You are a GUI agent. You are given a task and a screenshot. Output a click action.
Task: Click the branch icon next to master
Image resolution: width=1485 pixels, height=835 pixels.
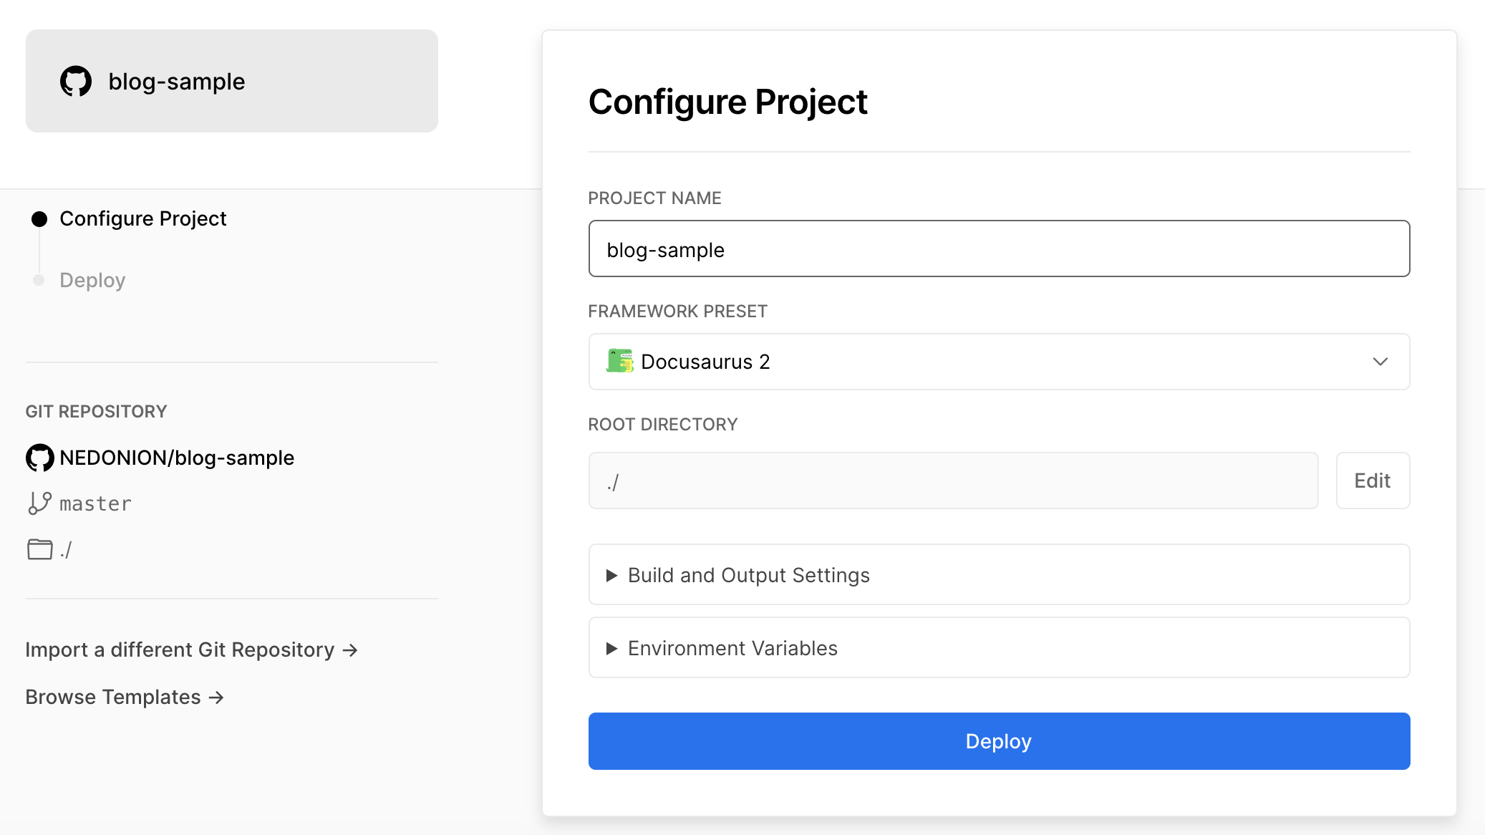coord(38,503)
